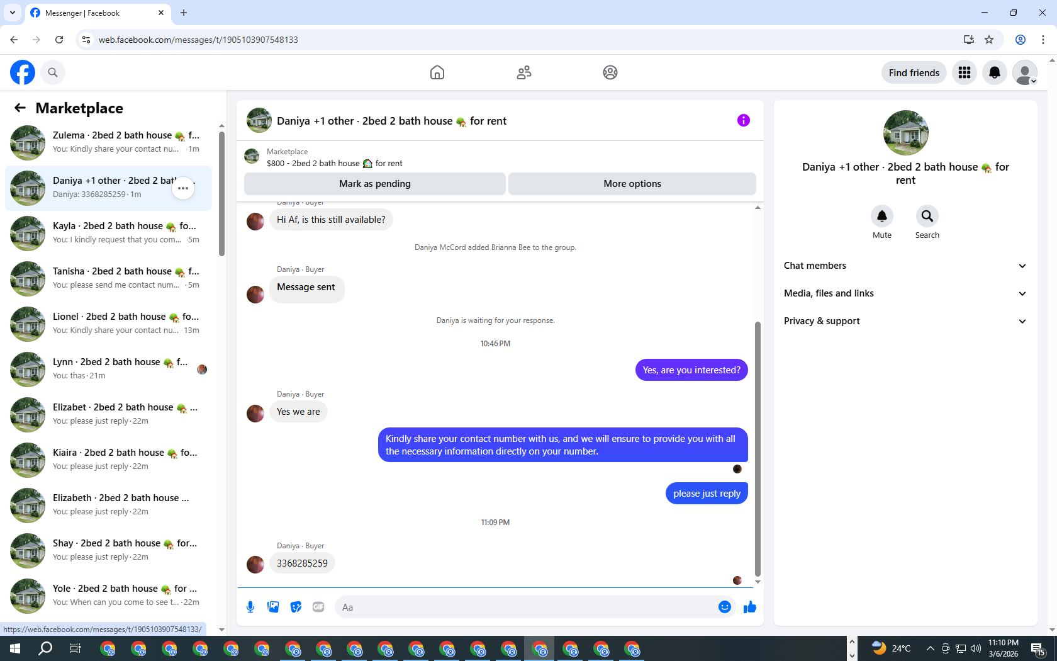Focus the Aa message input field
The height and width of the screenshot is (661, 1057).
(525, 607)
